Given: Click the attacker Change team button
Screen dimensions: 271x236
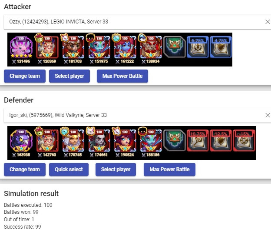Looking at the screenshot, I should coord(25,76).
